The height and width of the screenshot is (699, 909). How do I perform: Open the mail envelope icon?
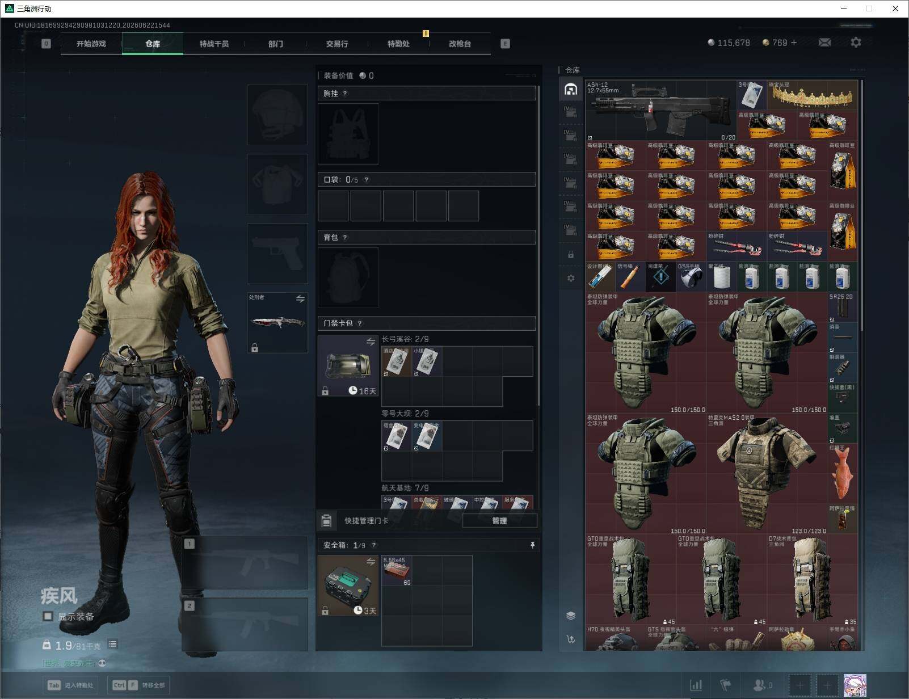pos(824,43)
